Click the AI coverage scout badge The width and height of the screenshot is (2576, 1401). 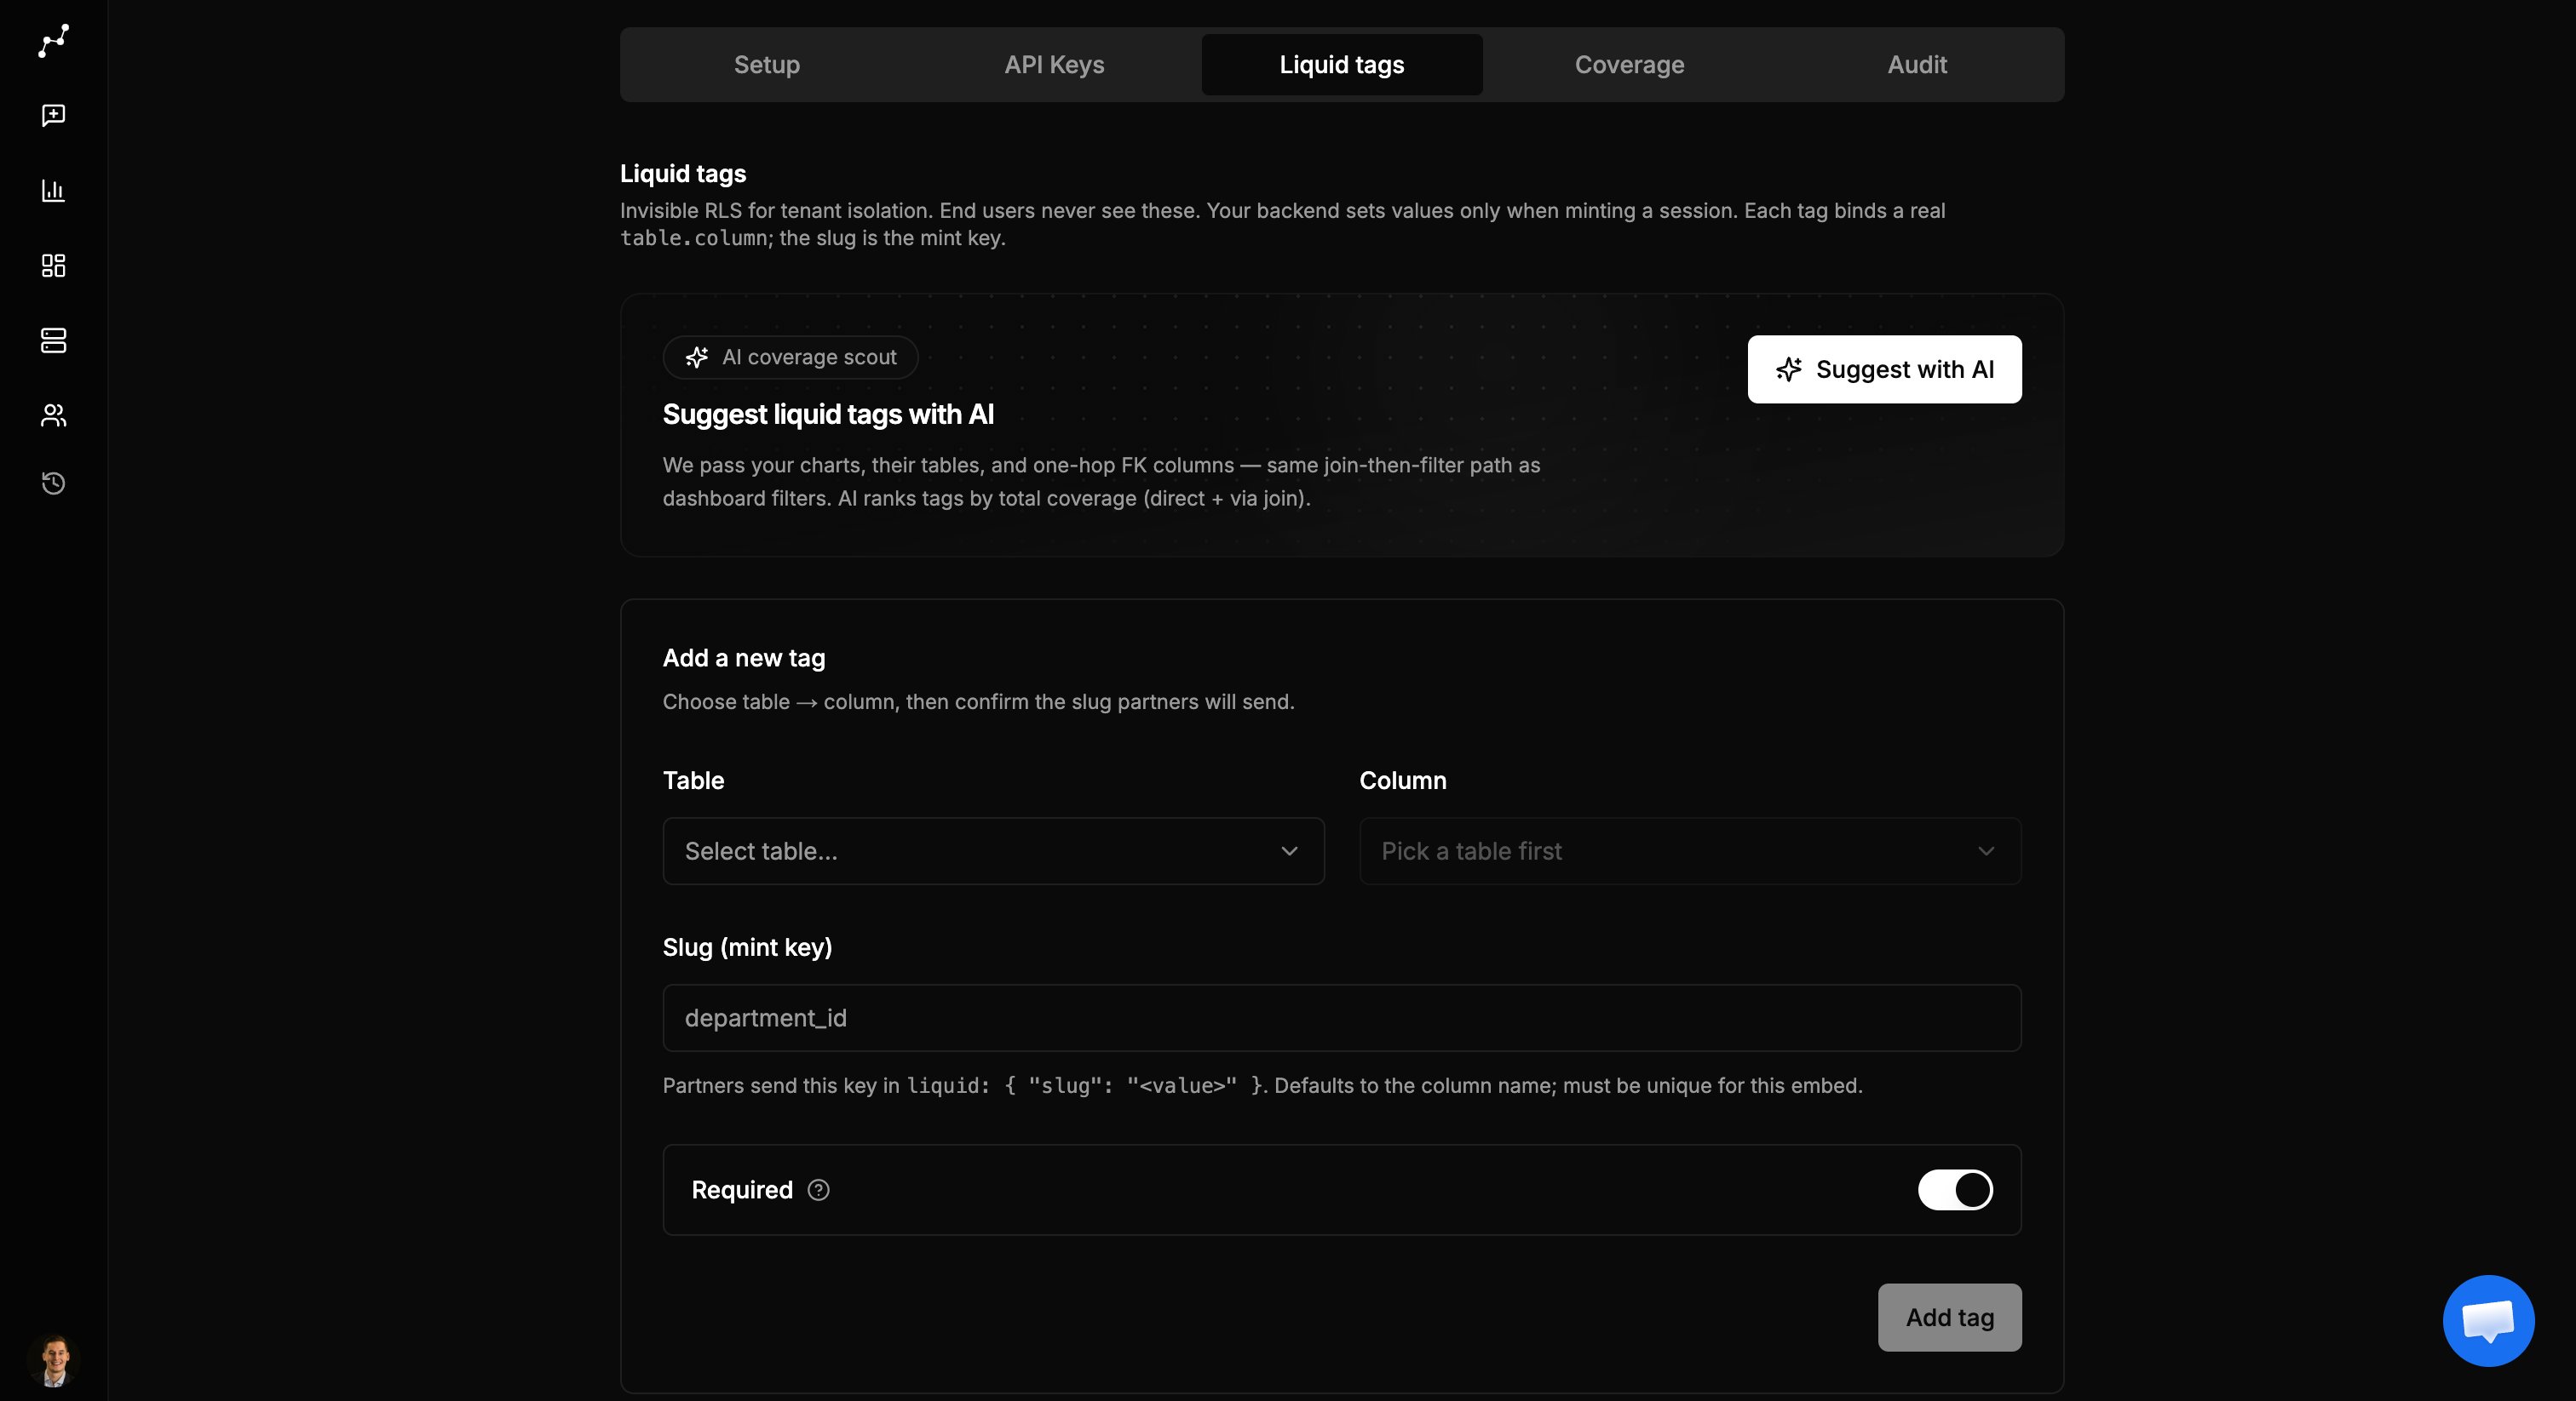pos(790,357)
